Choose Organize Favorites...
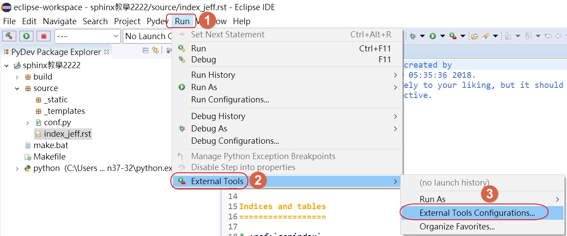 482,227
